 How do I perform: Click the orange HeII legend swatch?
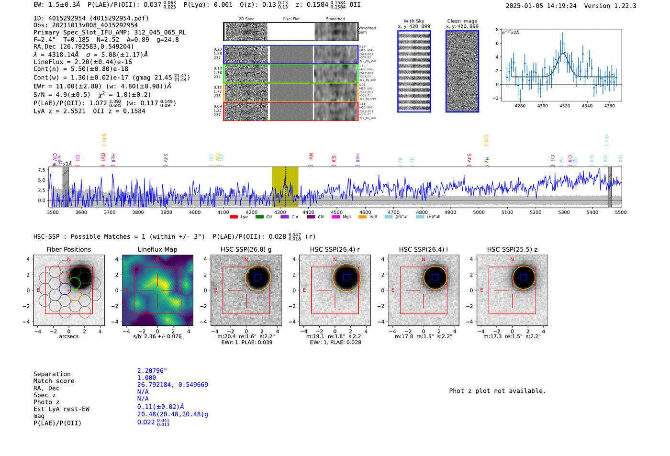pyautogui.click(x=362, y=217)
